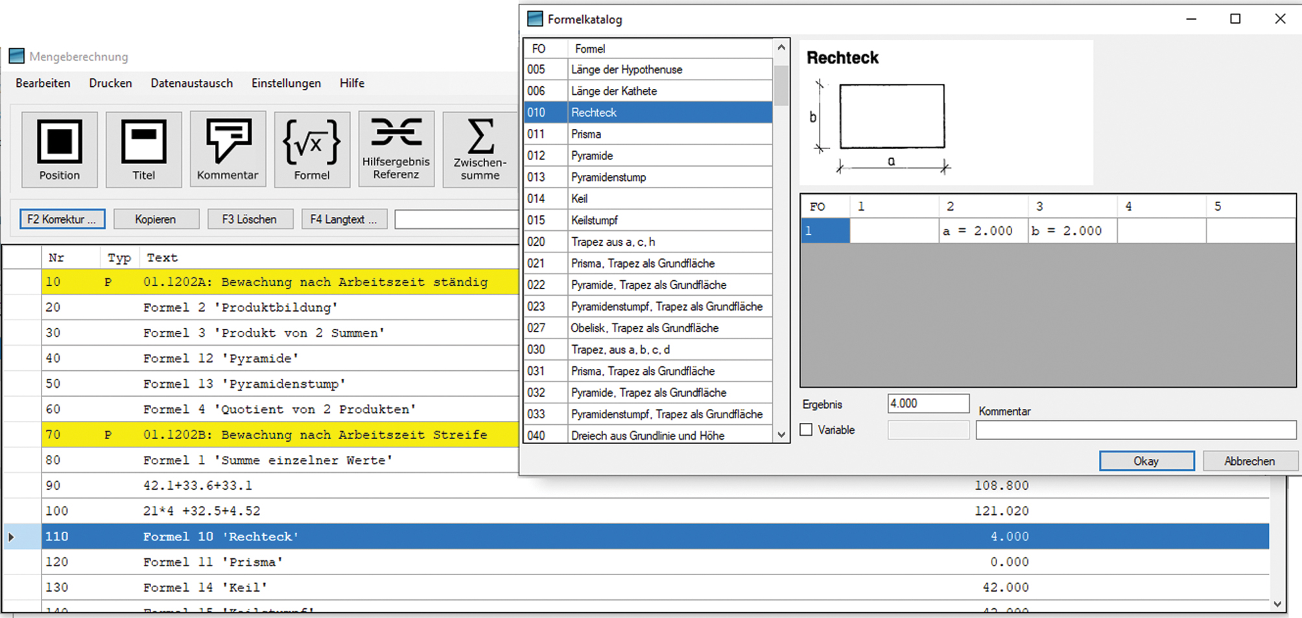
Task: Tick the Variable checkbox
Action: 806,430
